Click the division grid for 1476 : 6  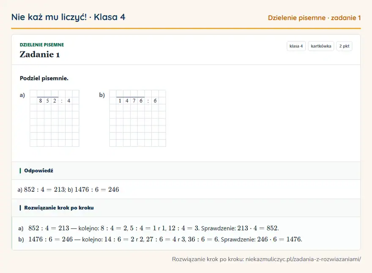(x=138, y=118)
